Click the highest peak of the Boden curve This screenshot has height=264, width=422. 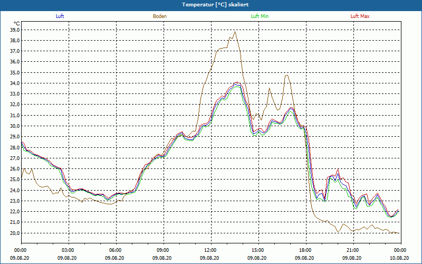(x=235, y=32)
